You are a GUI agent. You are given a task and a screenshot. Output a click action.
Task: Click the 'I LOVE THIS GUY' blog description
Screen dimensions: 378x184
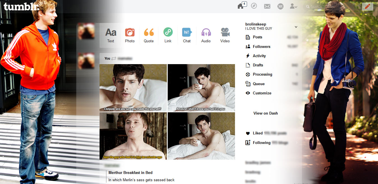tap(259, 29)
